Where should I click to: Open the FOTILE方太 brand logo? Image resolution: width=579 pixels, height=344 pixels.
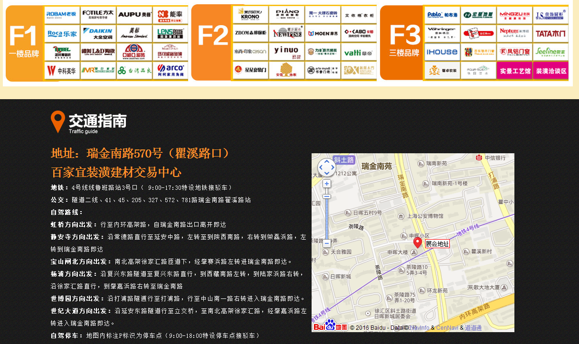pyautogui.click(x=98, y=15)
